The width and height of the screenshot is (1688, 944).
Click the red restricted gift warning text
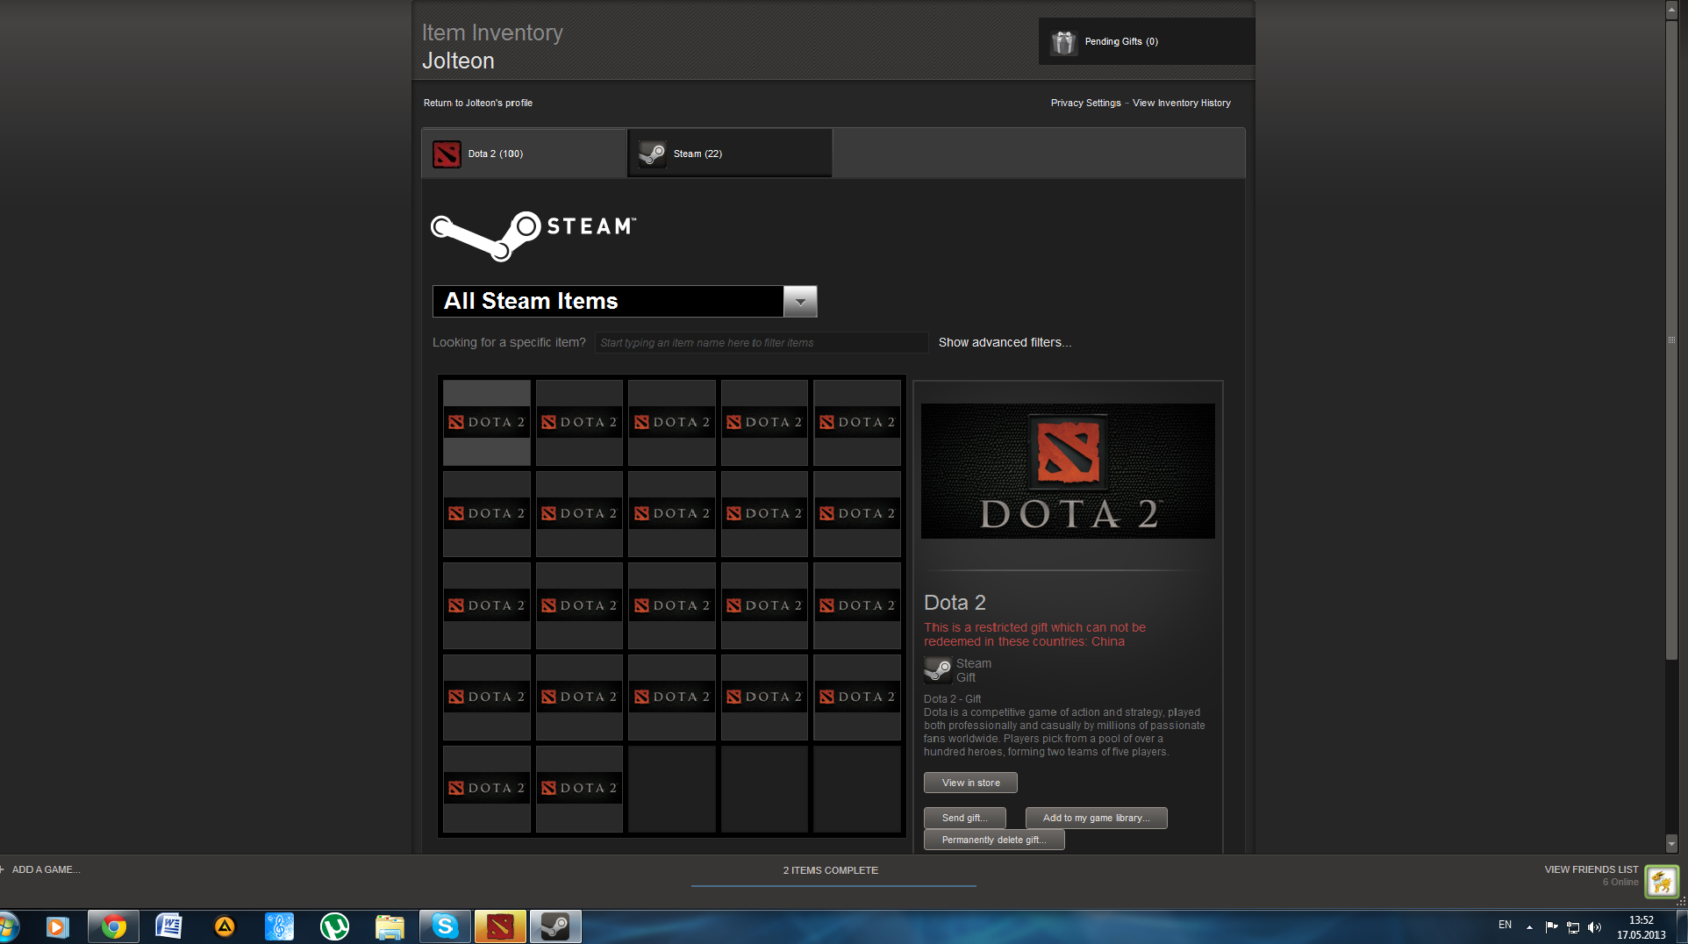(1034, 634)
